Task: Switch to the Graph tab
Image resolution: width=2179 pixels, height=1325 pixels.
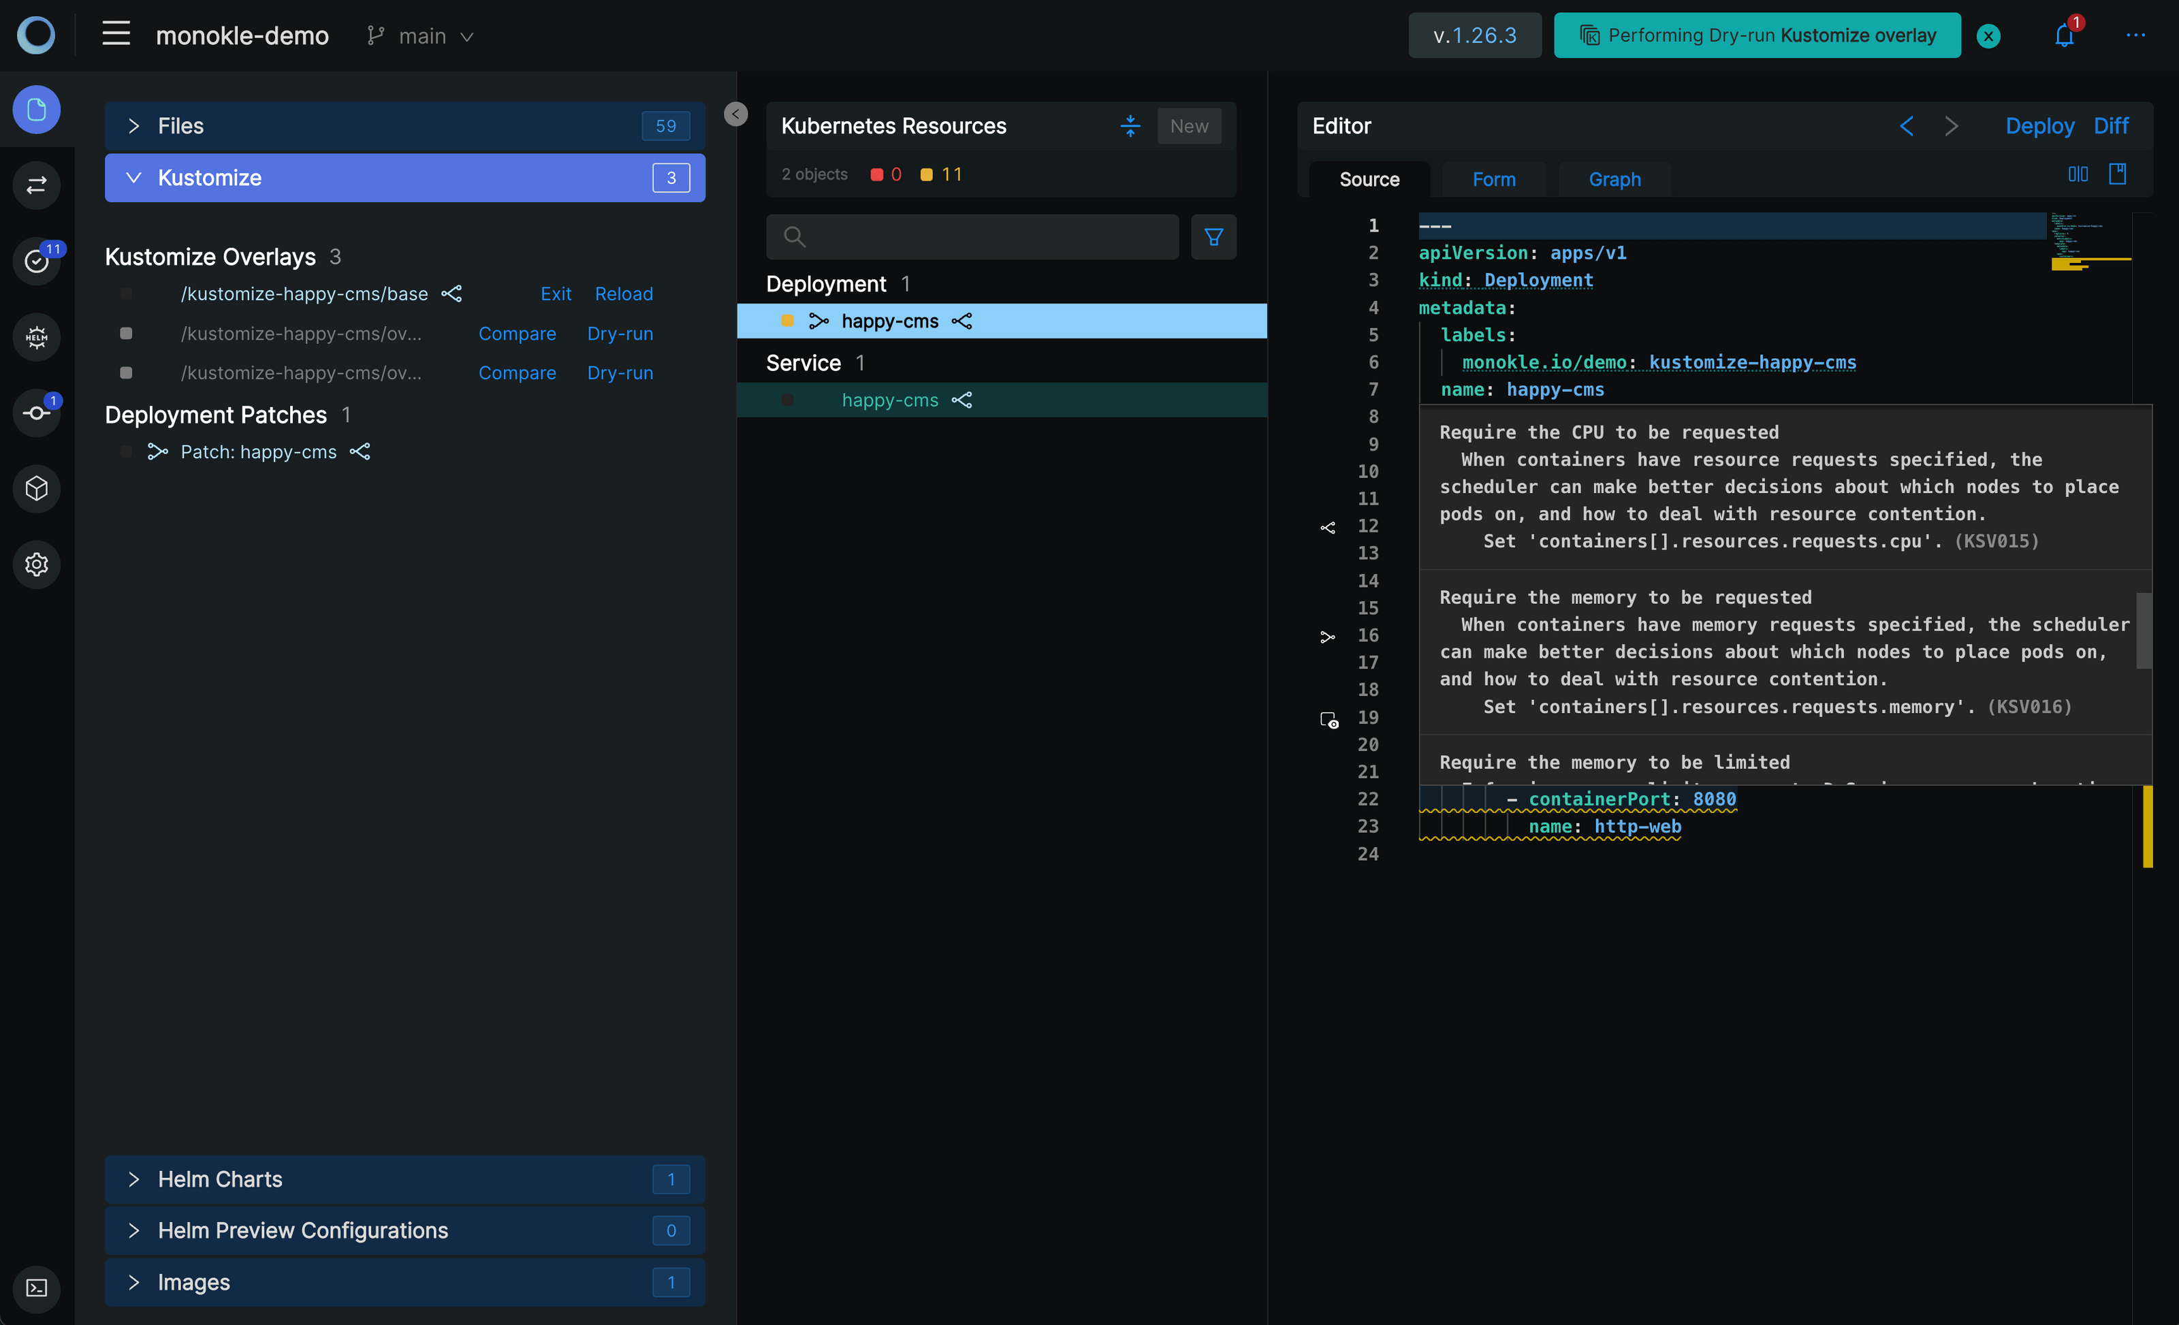Action: 1614,180
